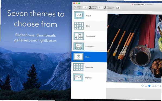Click the Photoswipe theme label
Viewport: 162px width, 101px height.
pyautogui.click(x=90, y=36)
